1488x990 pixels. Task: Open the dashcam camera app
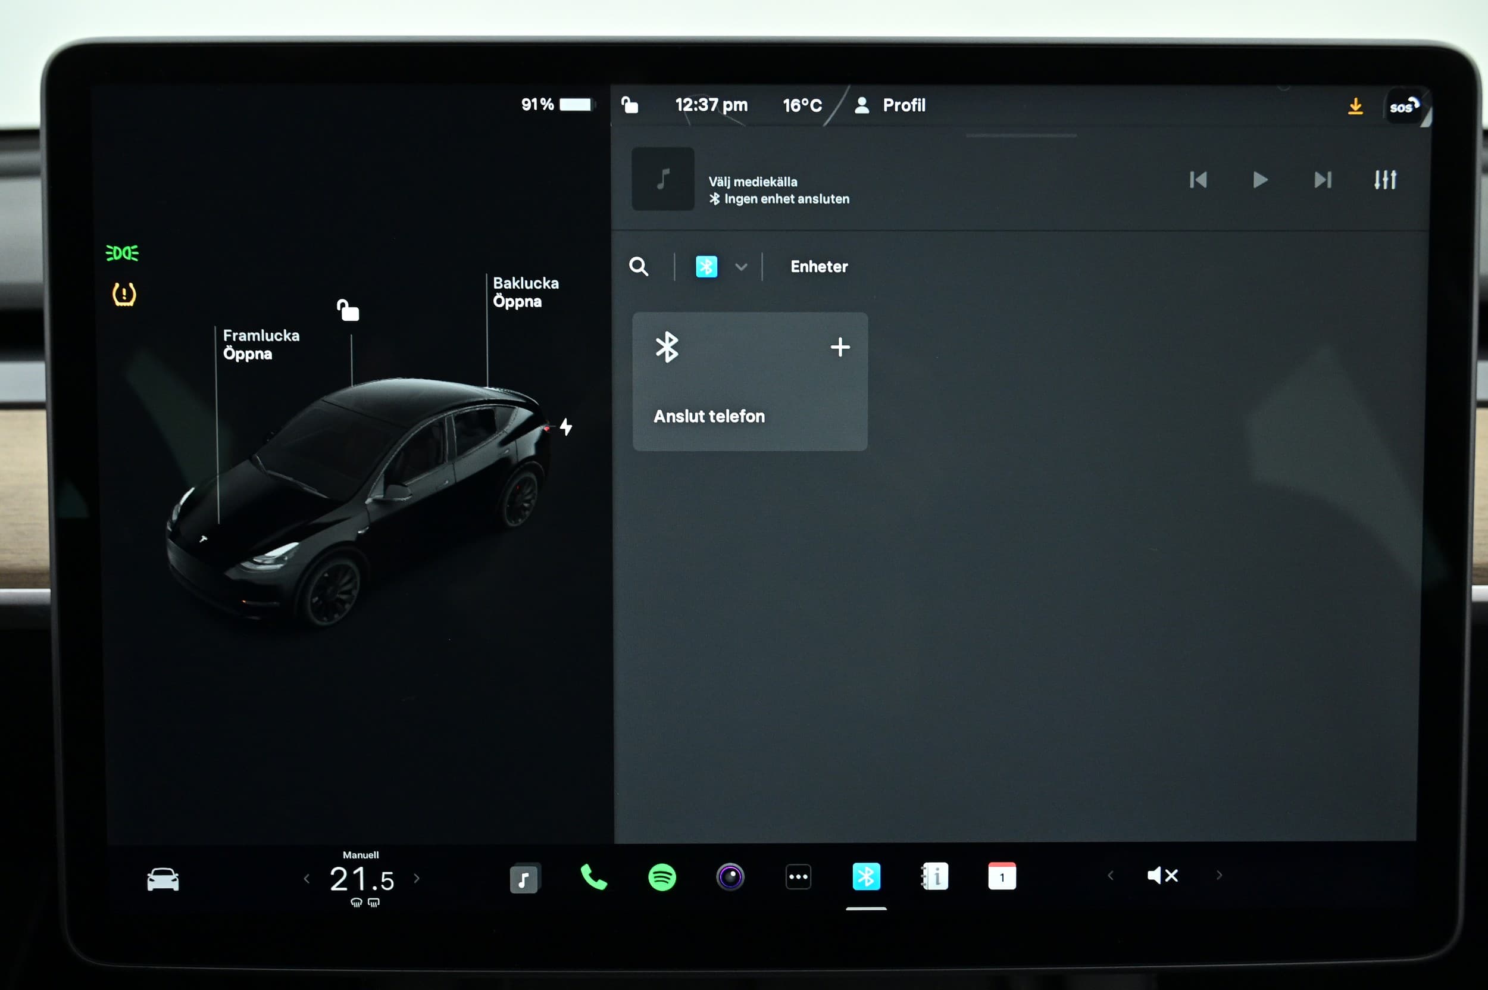tap(730, 877)
